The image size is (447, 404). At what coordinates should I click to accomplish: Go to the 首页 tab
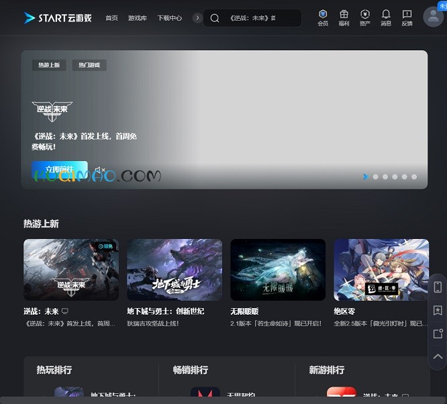[x=111, y=18]
